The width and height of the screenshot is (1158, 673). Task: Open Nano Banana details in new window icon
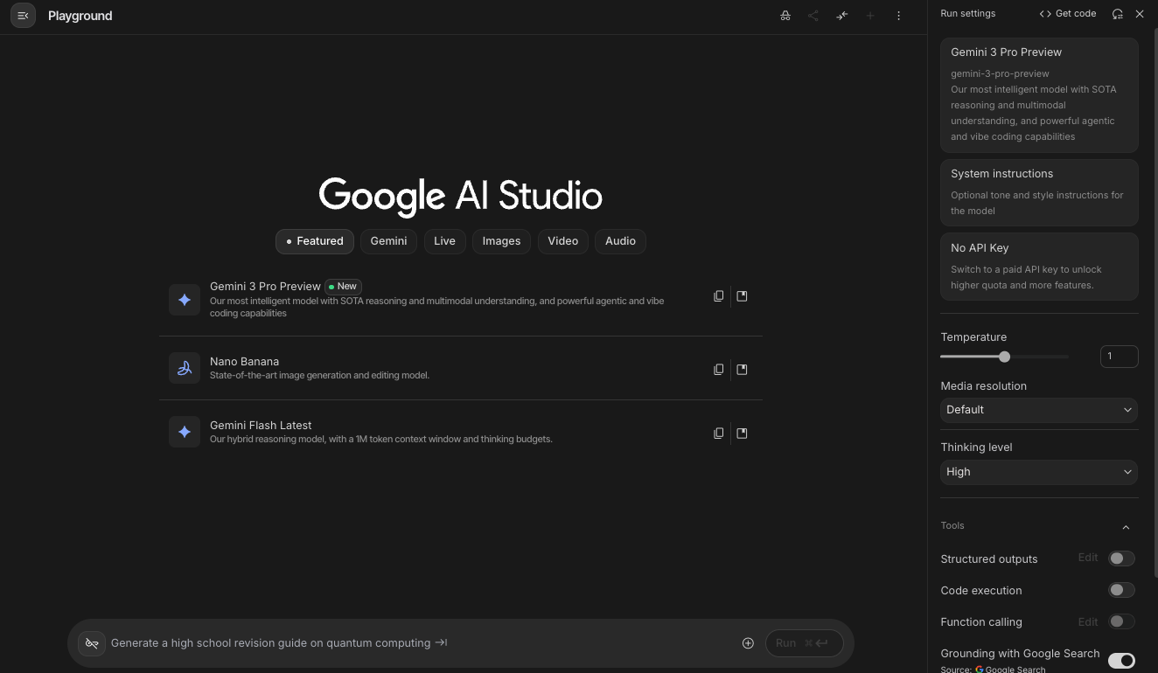point(742,370)
